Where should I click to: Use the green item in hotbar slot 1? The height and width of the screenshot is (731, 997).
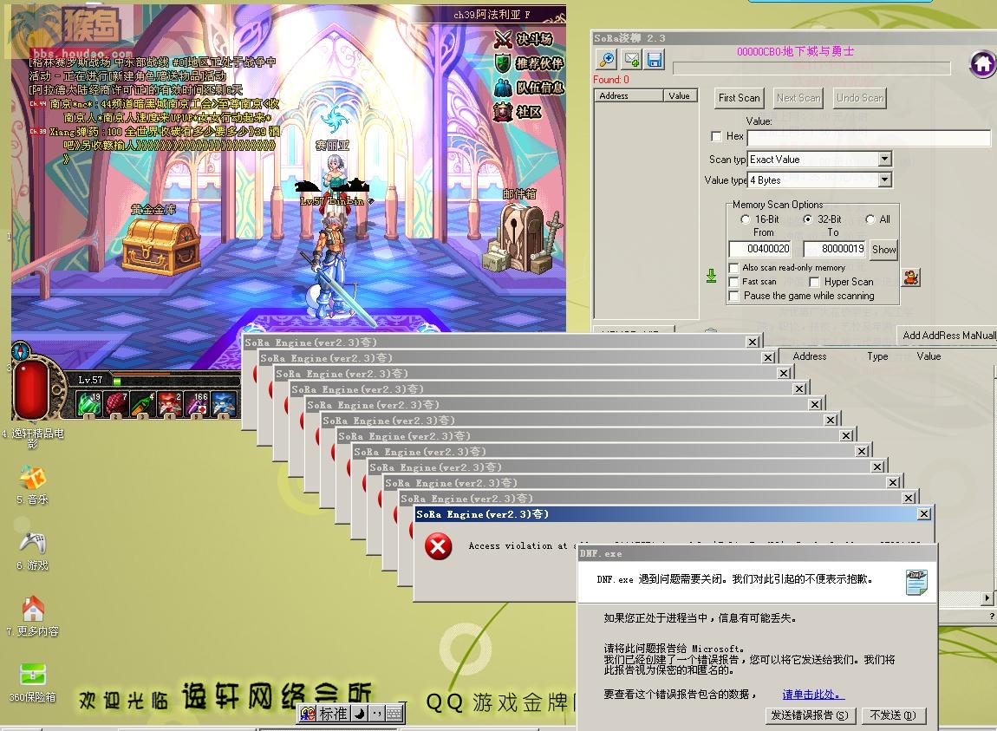coord(88,404)
